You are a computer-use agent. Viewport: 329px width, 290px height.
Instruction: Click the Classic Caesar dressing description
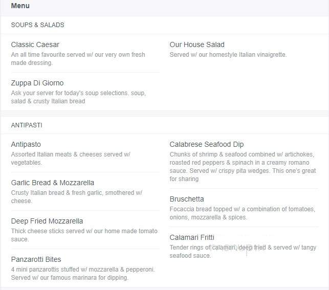click(x=78, y=59)
